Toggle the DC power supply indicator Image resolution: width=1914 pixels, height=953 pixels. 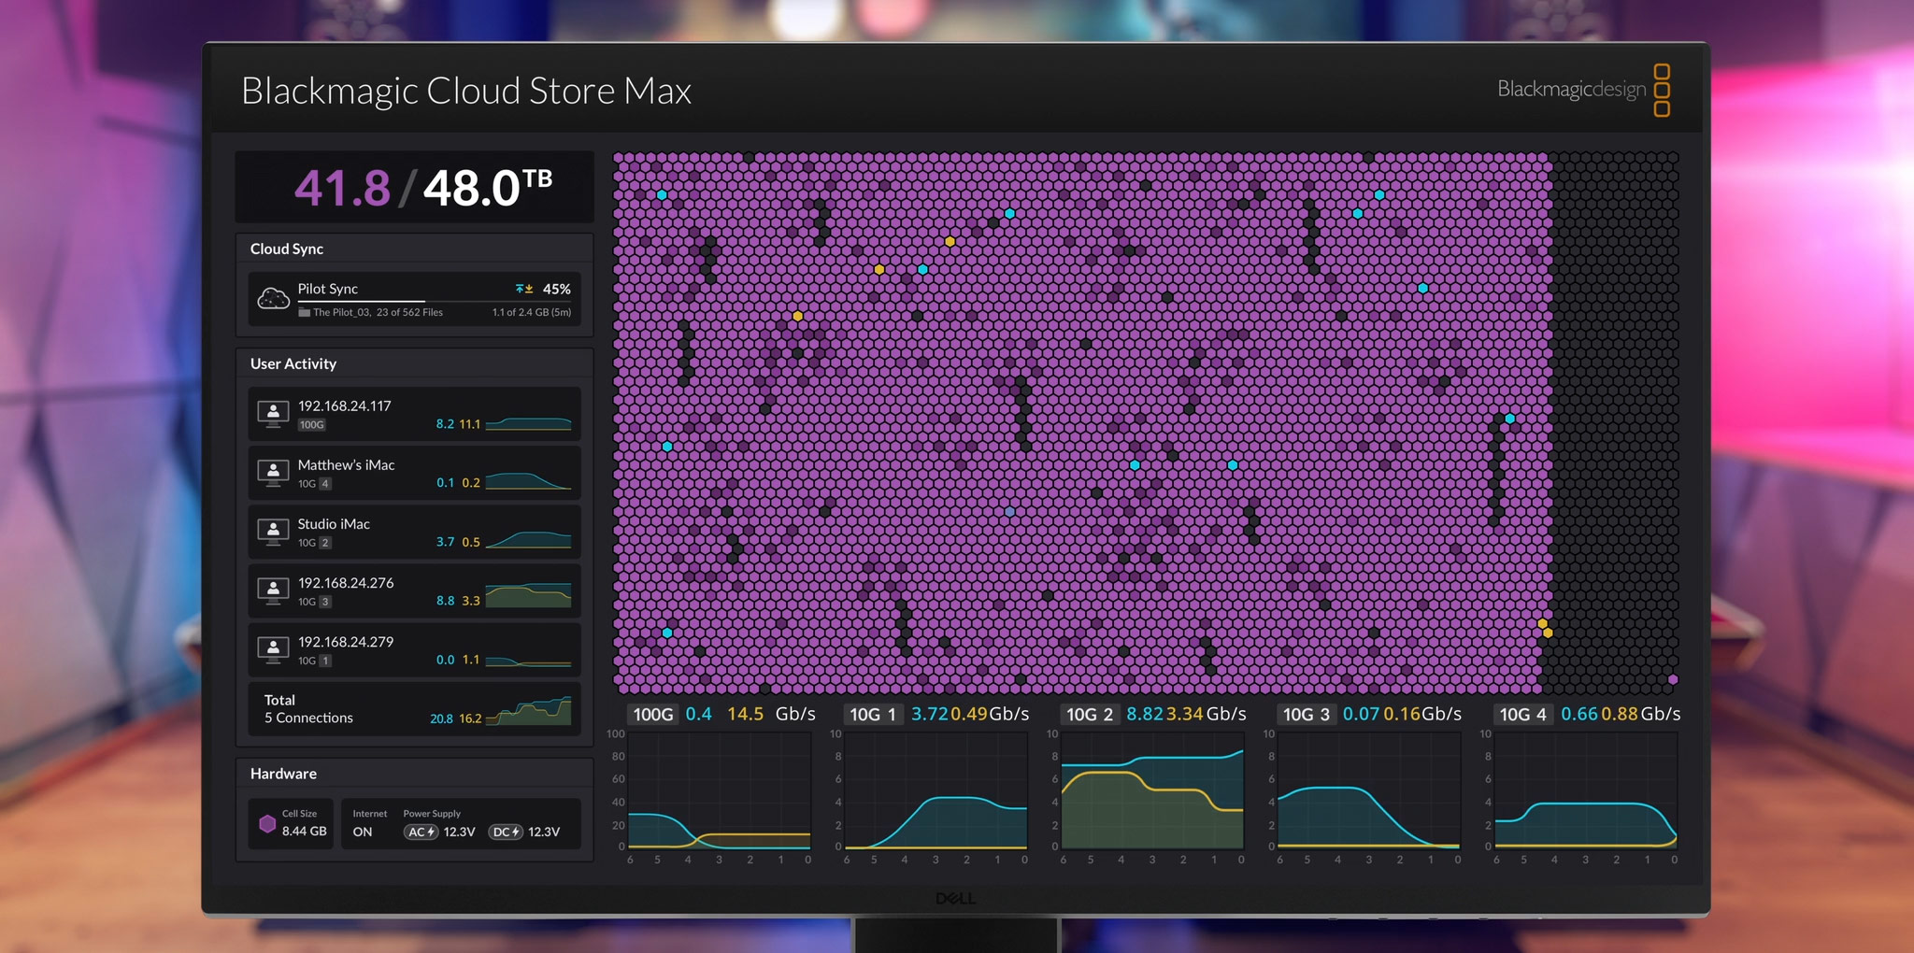[x=506, y=832]
